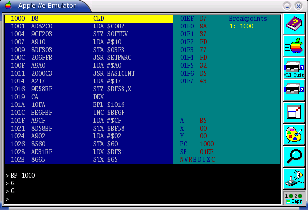The width and height of the screenshot is (308, 210).
Task: Select disk drive 1 icon
Action: pos(294,68)
